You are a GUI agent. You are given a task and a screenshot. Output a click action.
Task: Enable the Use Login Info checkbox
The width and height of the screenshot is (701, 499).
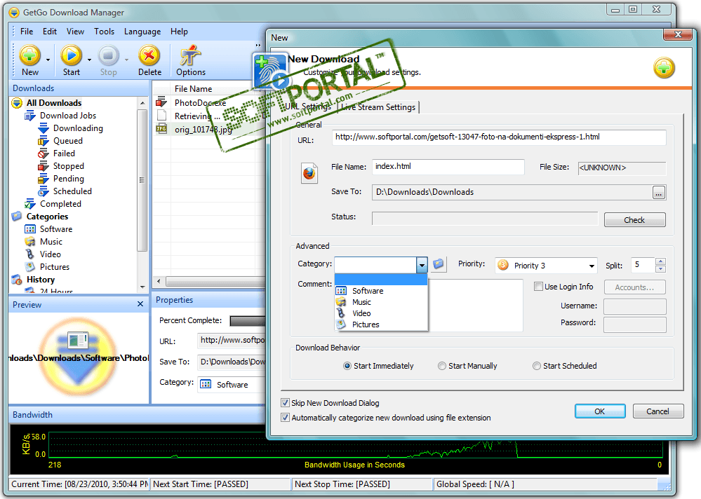point(538,287)
